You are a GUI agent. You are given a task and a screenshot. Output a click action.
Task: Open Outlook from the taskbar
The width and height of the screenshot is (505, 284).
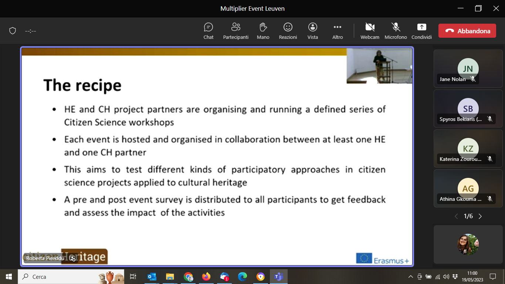pyautogui.click(x=152, y=277)
